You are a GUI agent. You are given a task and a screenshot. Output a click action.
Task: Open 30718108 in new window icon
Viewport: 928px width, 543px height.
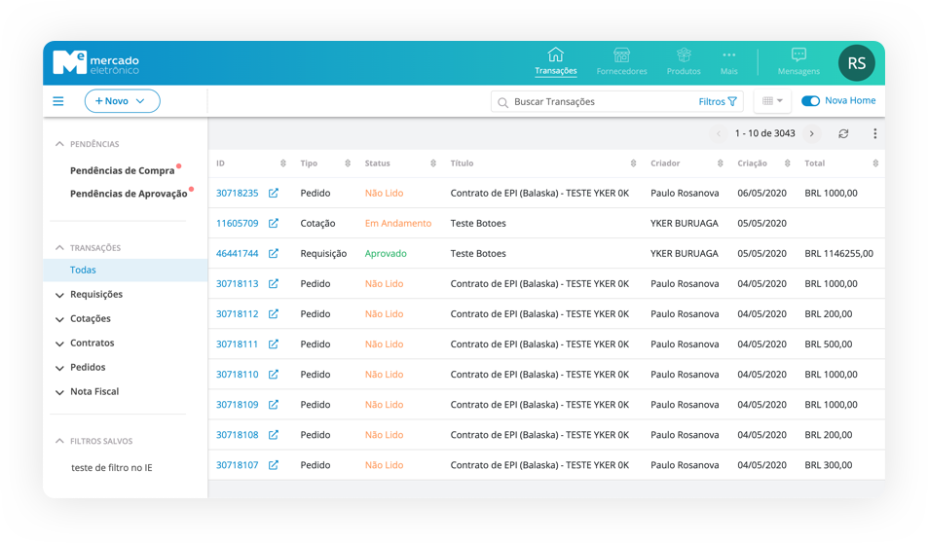tap(274, 434)
